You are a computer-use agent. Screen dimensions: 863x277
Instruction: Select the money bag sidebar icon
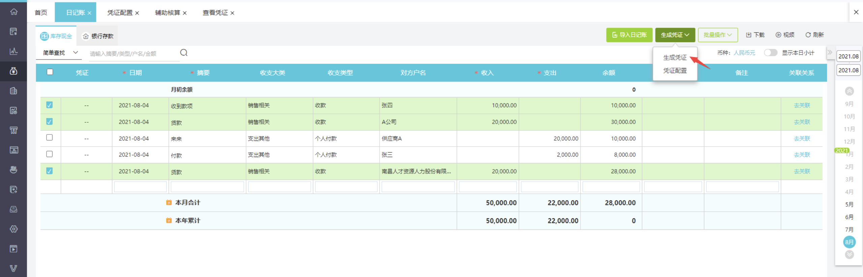[x=13, y=71]
